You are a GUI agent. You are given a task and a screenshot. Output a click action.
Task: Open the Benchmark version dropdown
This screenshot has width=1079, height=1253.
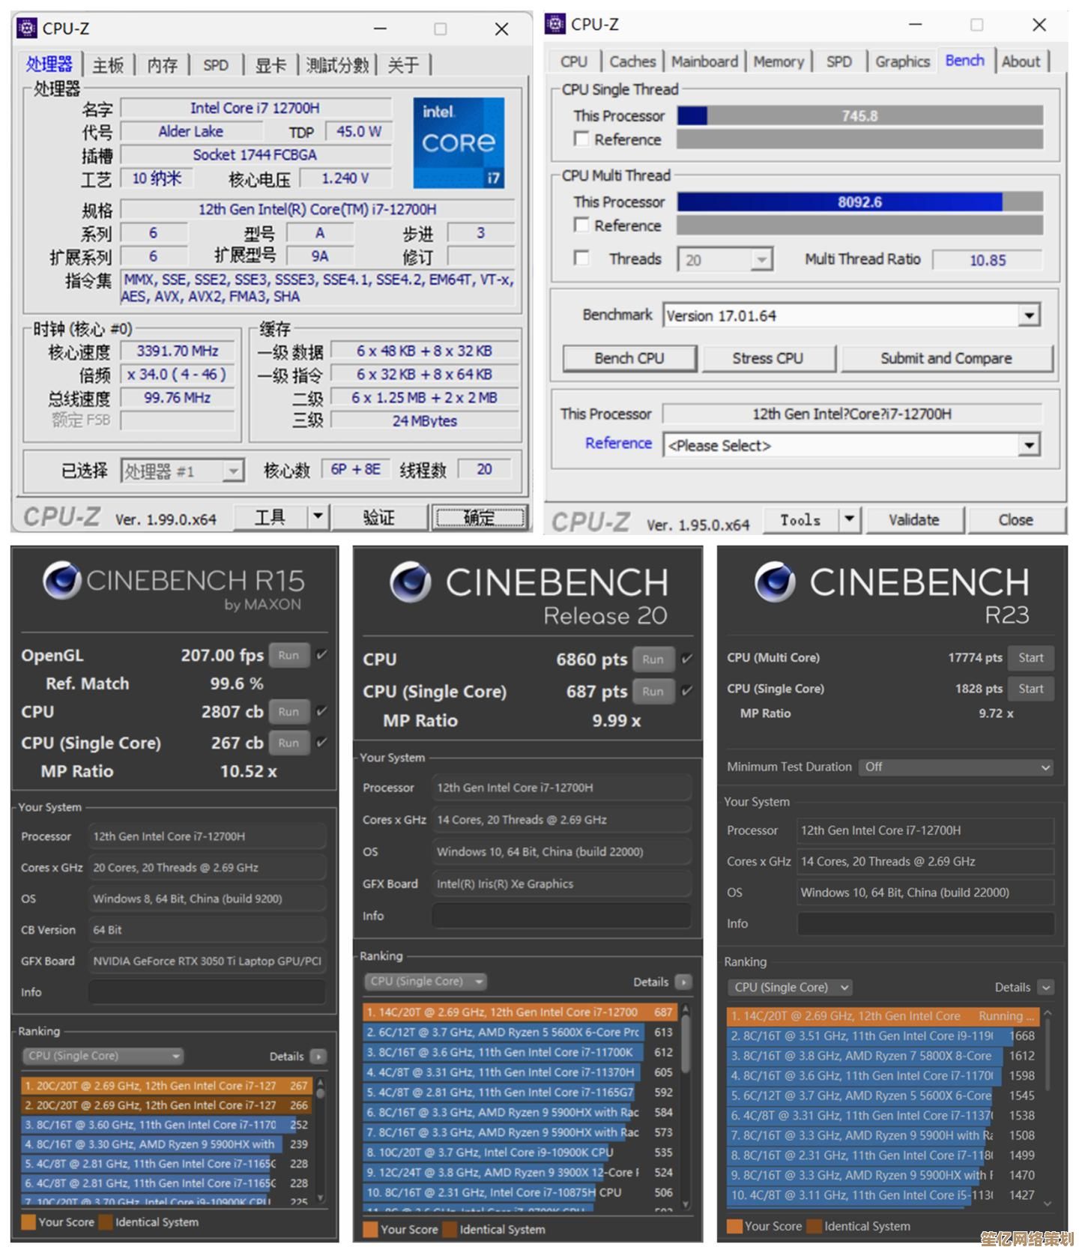click(1030, 315)
